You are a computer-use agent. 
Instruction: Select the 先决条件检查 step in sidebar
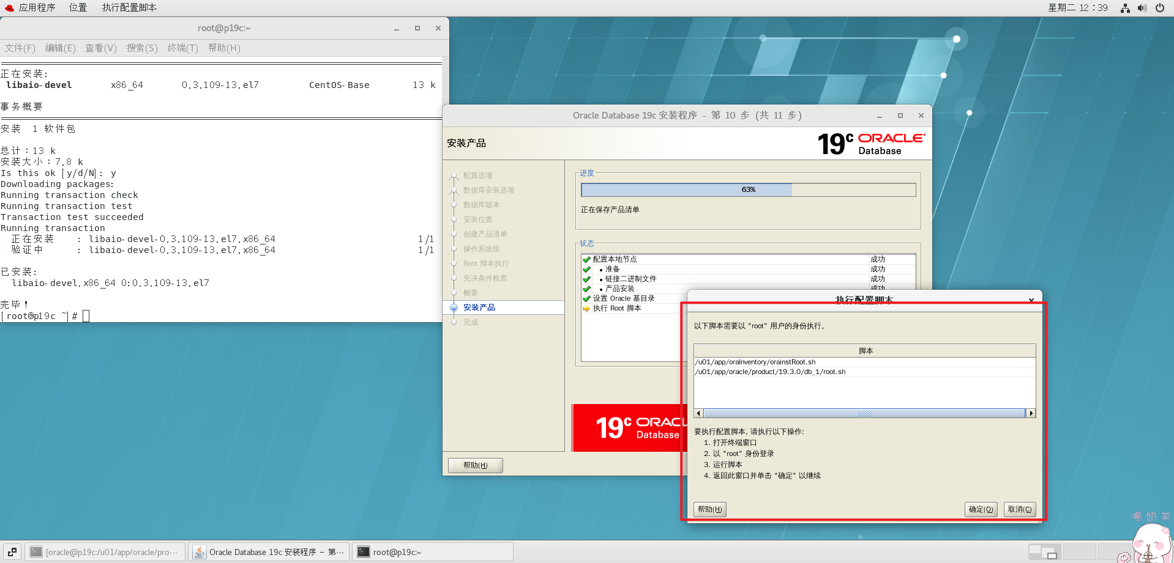click(485, 278)
